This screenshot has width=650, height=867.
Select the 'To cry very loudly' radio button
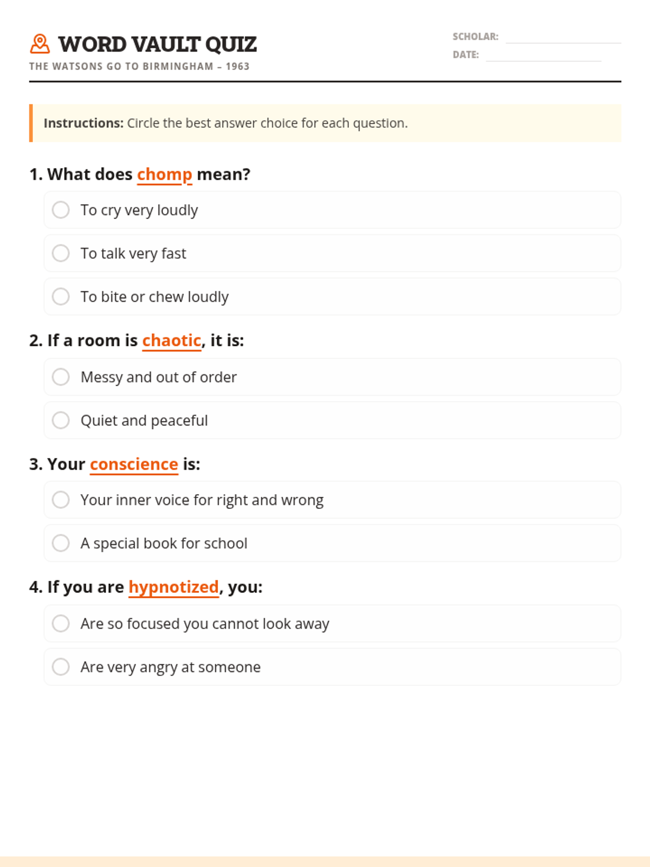pyautogui.click(x=61, y=210)
